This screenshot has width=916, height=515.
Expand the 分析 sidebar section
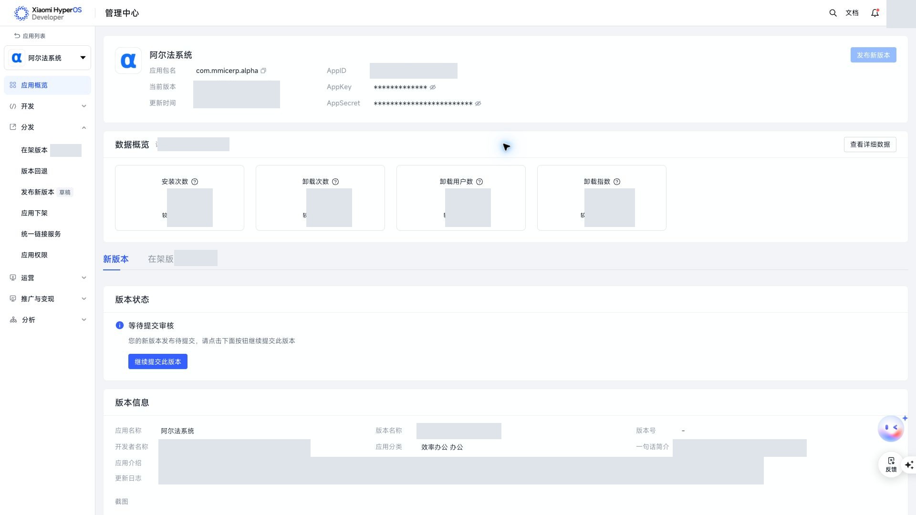coord(47,320)
